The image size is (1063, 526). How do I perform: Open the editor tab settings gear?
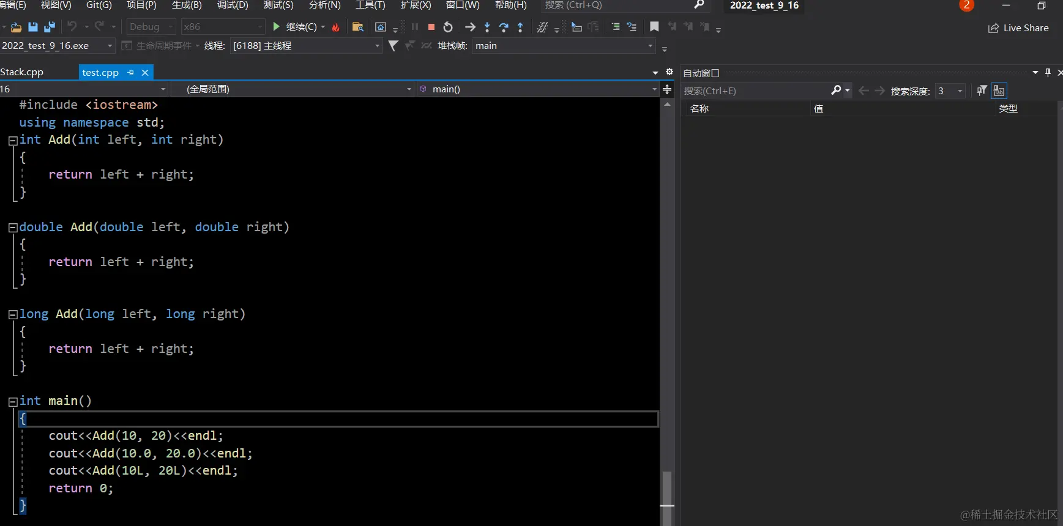670,72
